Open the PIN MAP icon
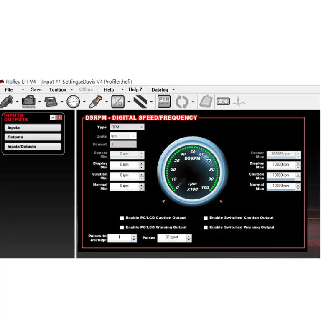The height and width of the screenshot is (321, 321). (x=163, y=102)
